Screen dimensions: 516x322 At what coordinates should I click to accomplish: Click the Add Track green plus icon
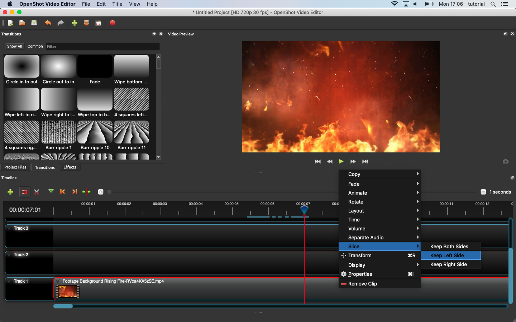pyautogui.click(x=10, y=192)
